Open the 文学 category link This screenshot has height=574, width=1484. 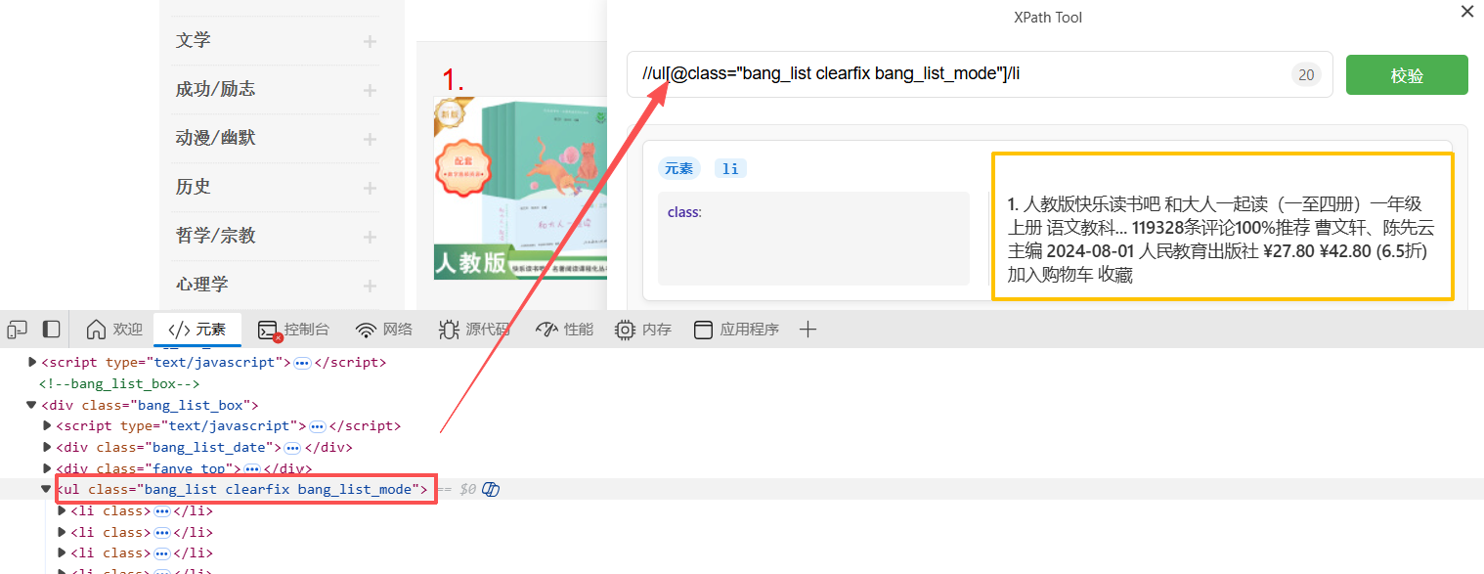194,40
